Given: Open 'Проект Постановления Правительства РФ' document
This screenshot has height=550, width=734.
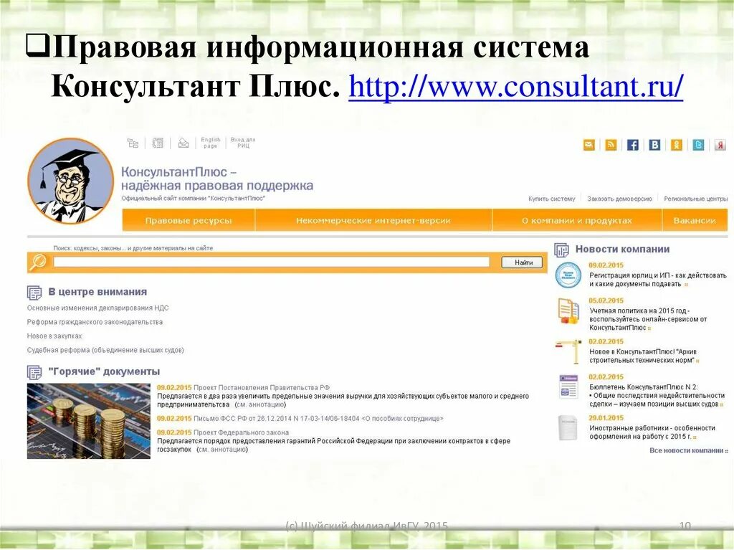Looking at the screenshot, I should [262, 387].
